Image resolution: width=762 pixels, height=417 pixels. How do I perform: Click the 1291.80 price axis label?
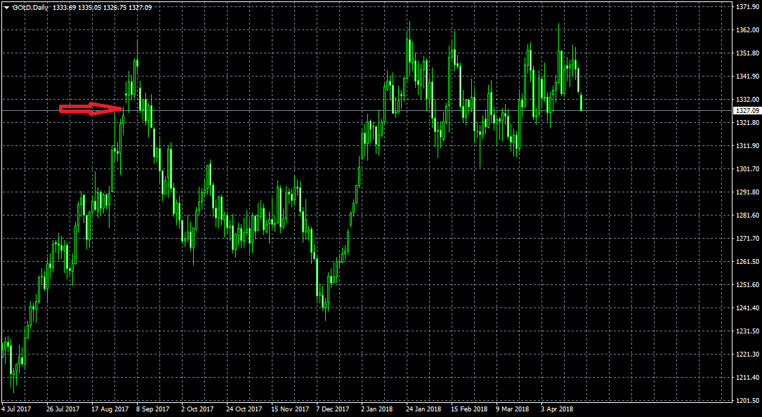pos(747,192)
